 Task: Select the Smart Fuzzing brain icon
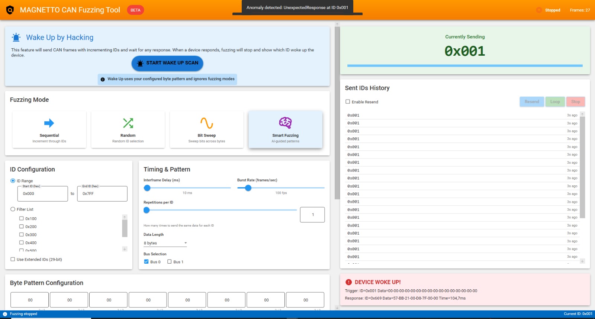(285, 123)
